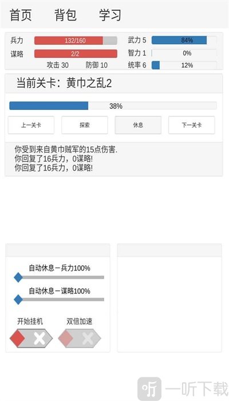Go to 下一关卡 next level

pyautogui.click(x=191, y=125)
